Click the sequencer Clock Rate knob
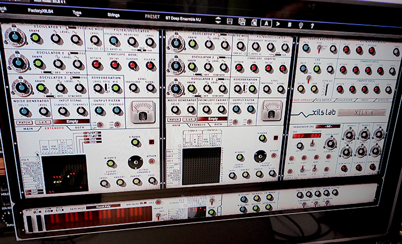 (330, 144)
